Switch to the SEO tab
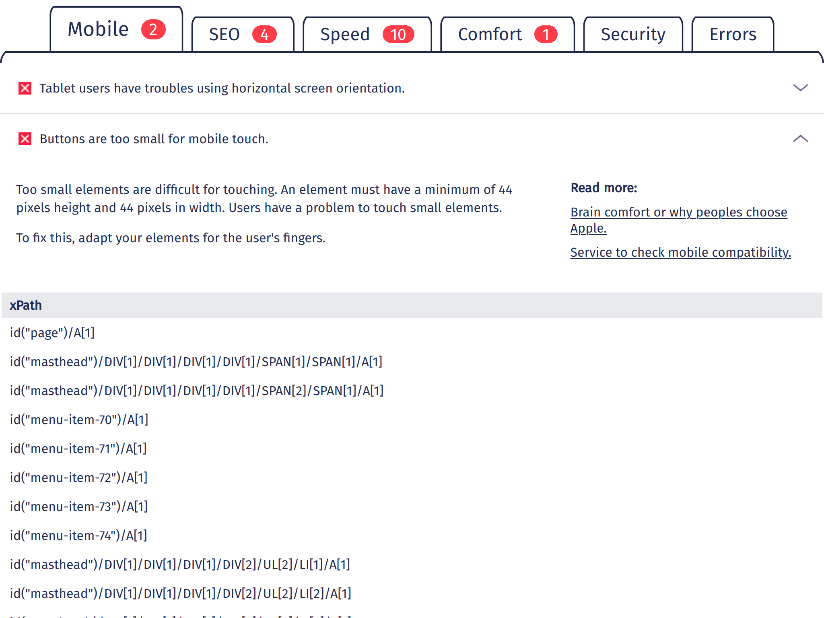 (x=224, y=35)
